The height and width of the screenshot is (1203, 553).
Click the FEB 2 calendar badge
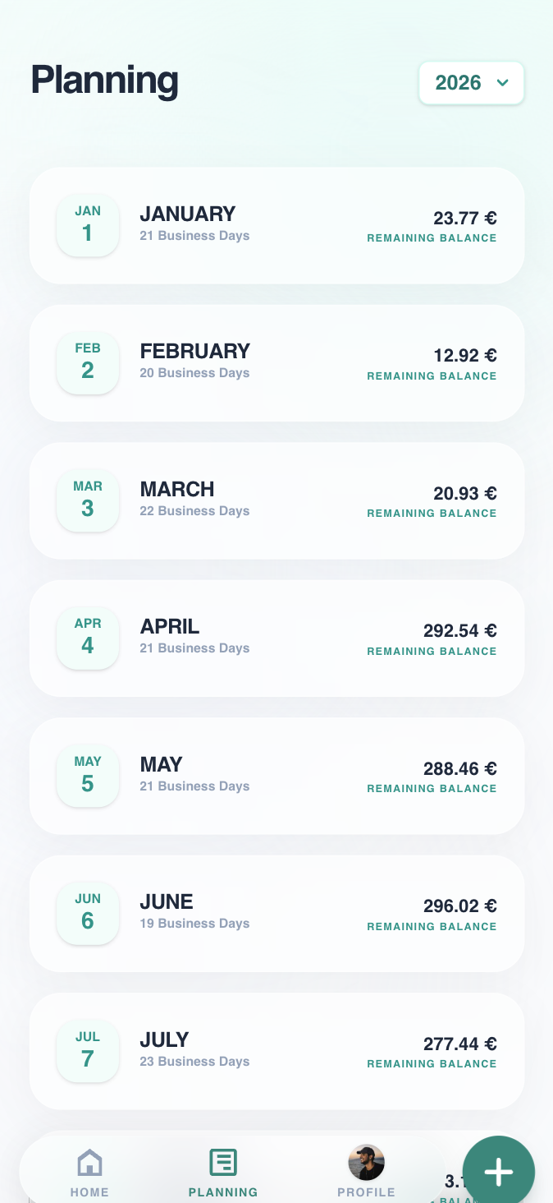pyautogui.click(x=88, y=362)
